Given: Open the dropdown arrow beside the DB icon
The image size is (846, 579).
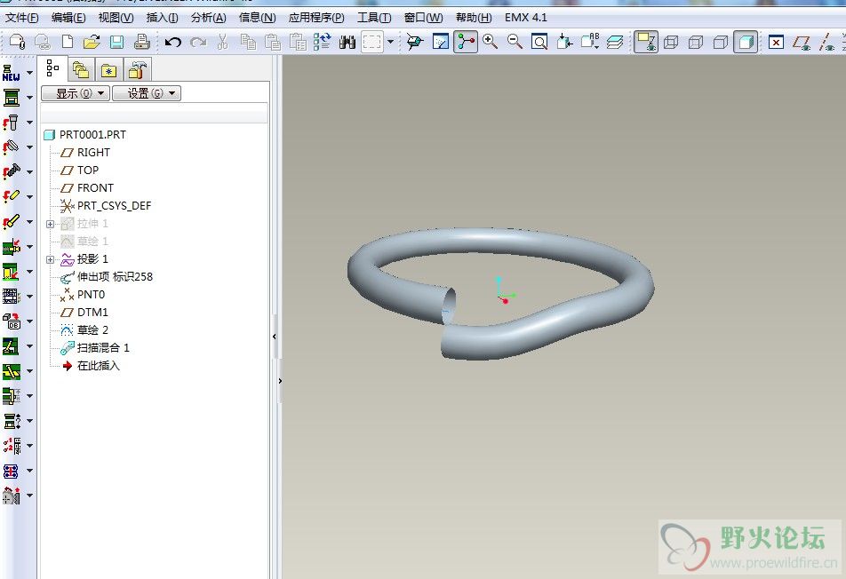Looking at the screenshot, I should (29, 321).
